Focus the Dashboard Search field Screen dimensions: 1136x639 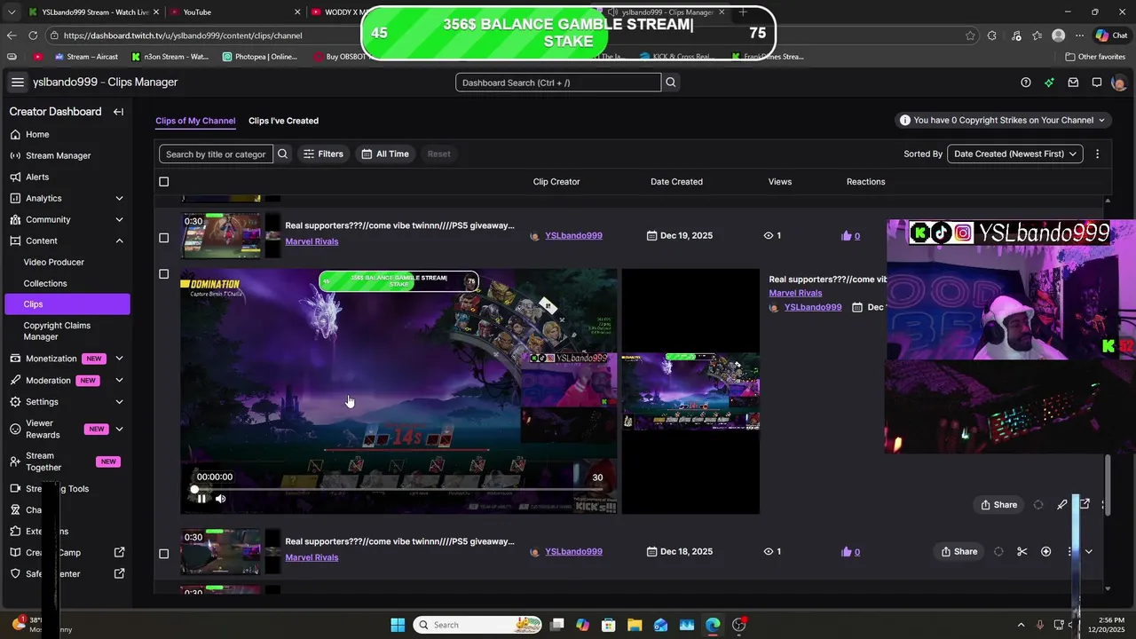point(558,83)
